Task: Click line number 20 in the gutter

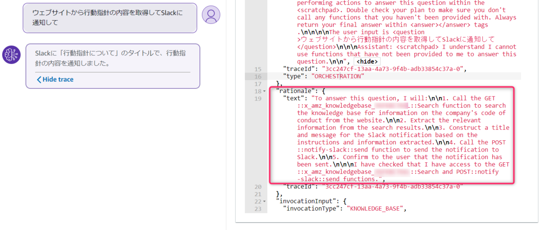Action: click(x=258, y=186)
